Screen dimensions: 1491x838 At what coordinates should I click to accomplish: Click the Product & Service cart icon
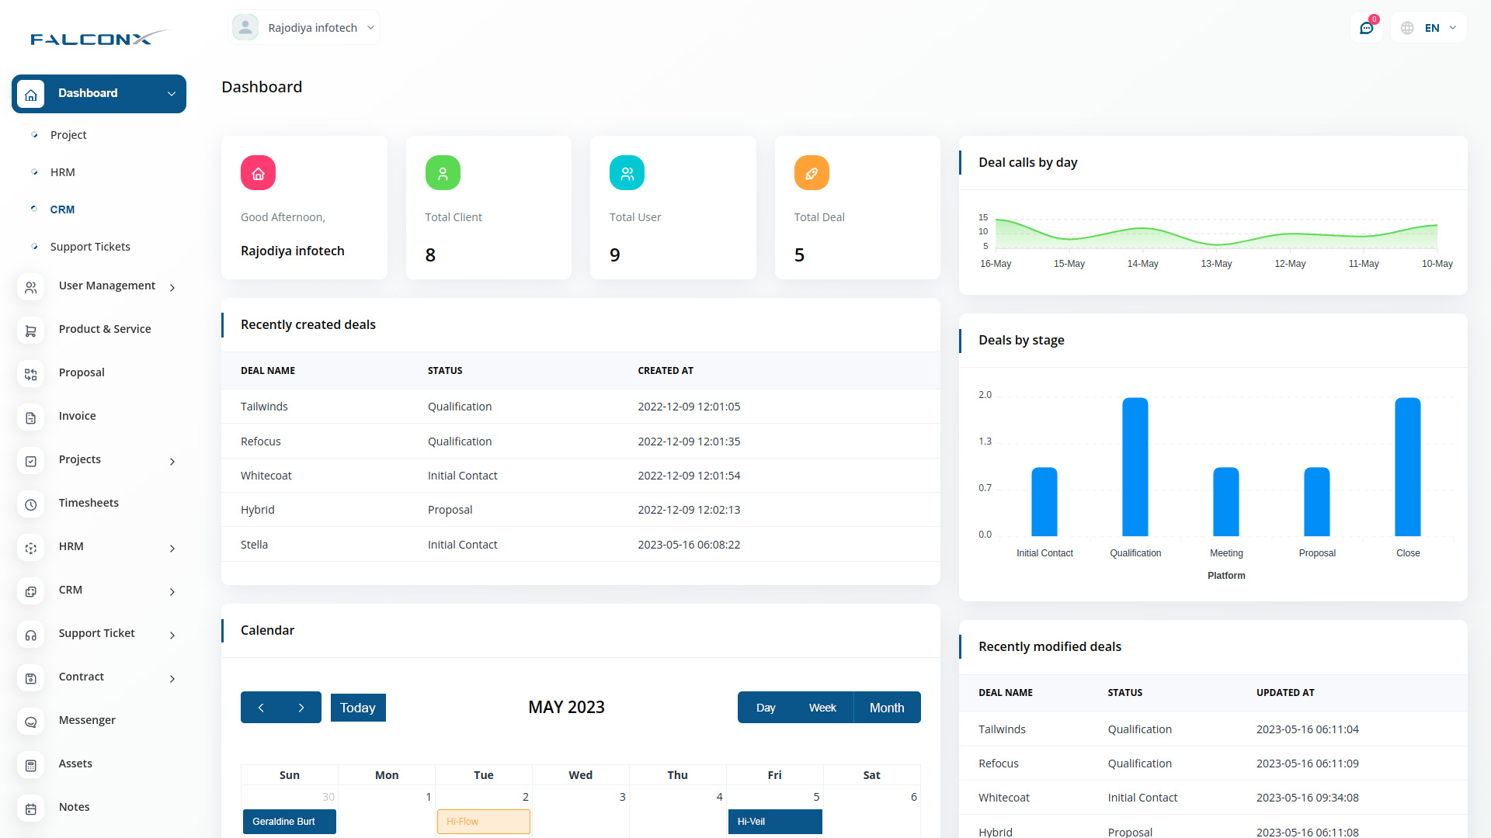(31, 331)
